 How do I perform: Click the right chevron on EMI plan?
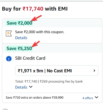(94, 71)
